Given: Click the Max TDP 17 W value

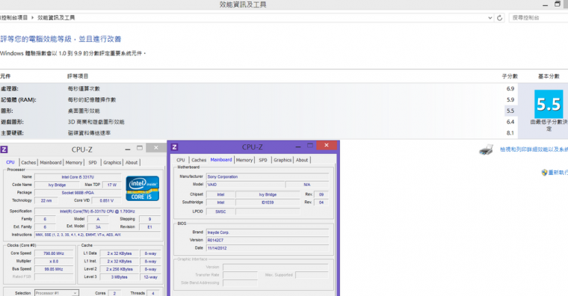Looking at the screenshot, I should [112, 185].
